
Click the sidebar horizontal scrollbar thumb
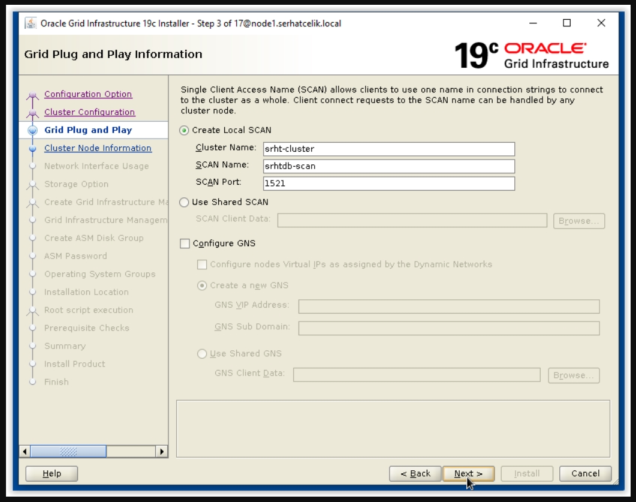point(68,451)
